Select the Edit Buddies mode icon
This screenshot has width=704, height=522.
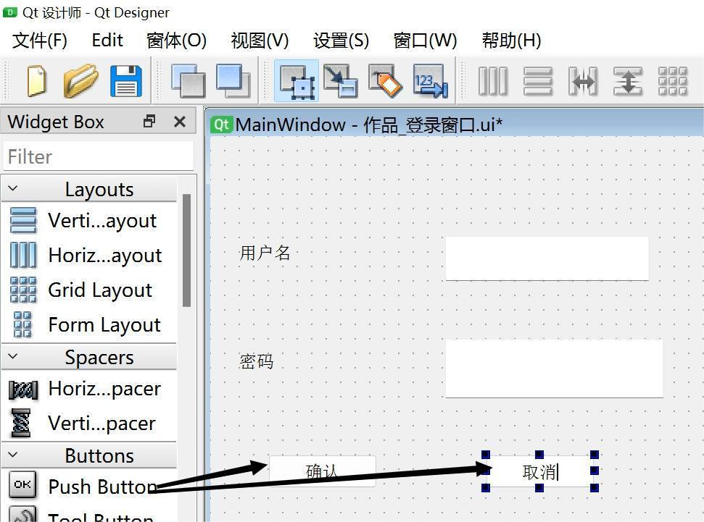click(x=386, y=81)
